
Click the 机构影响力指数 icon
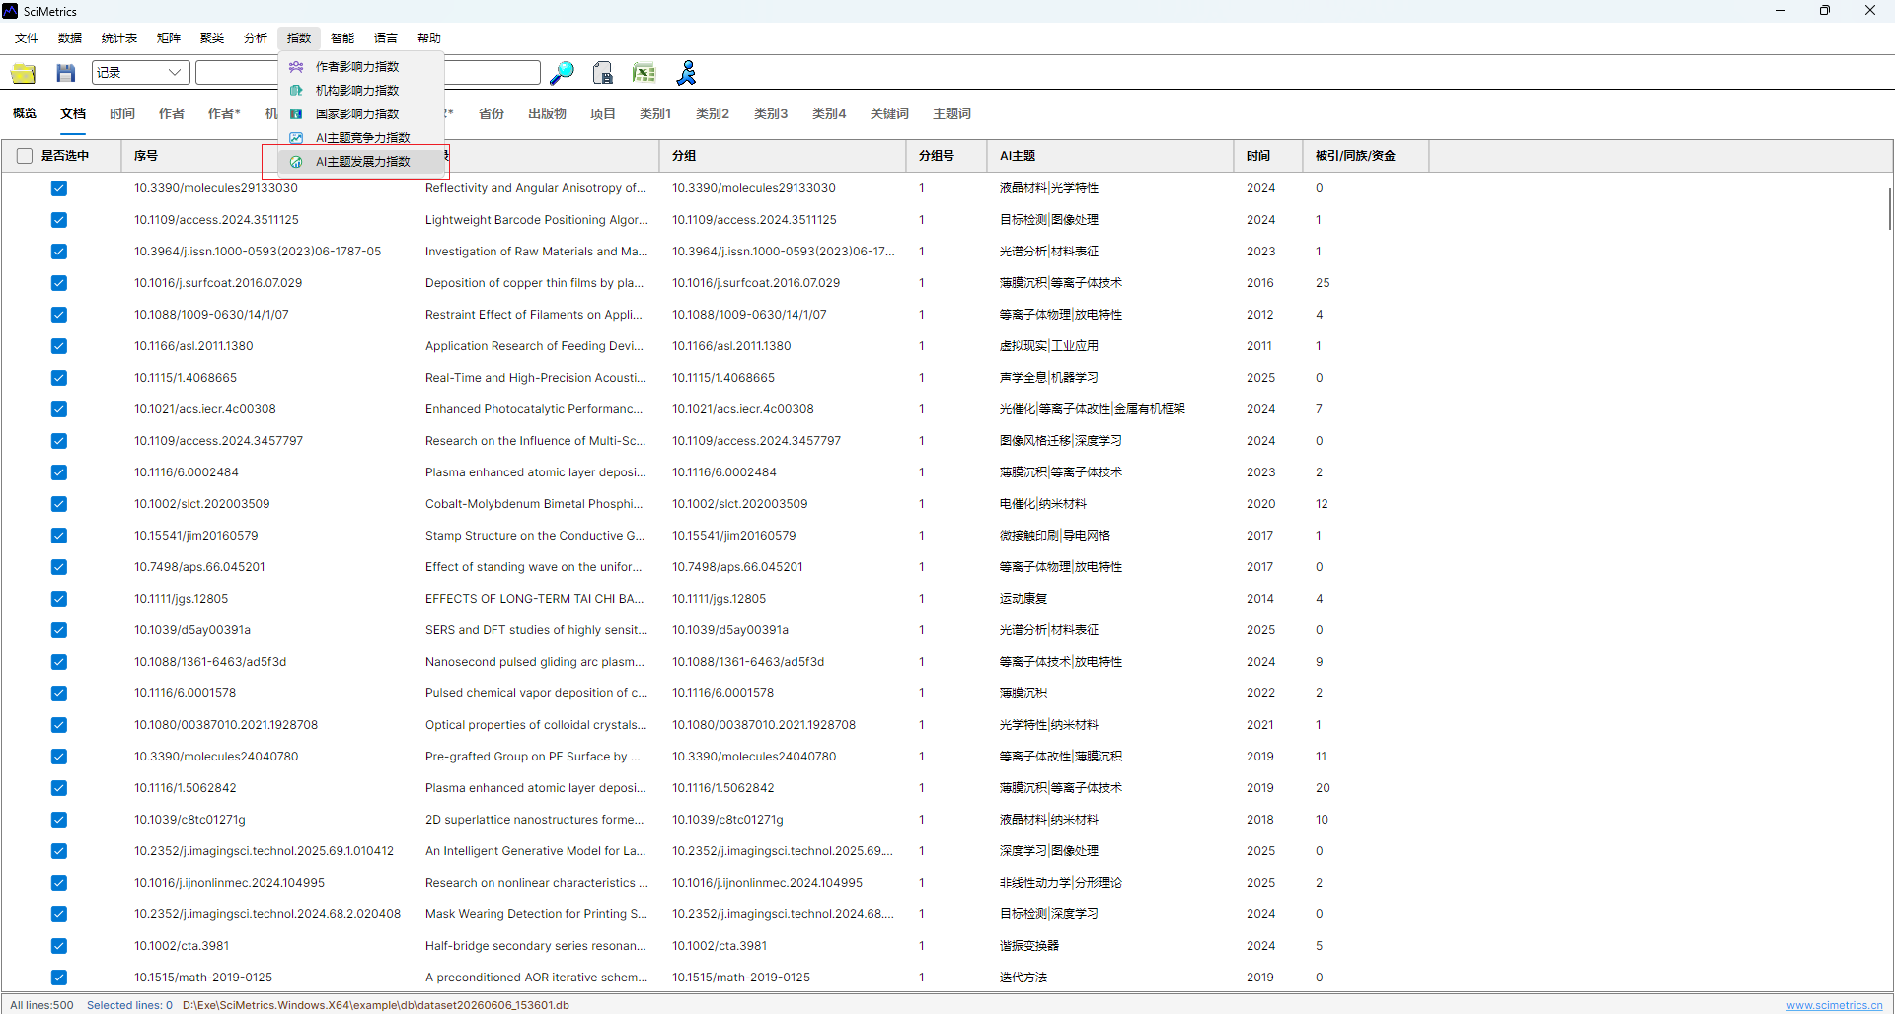click(x=296, y=91)
